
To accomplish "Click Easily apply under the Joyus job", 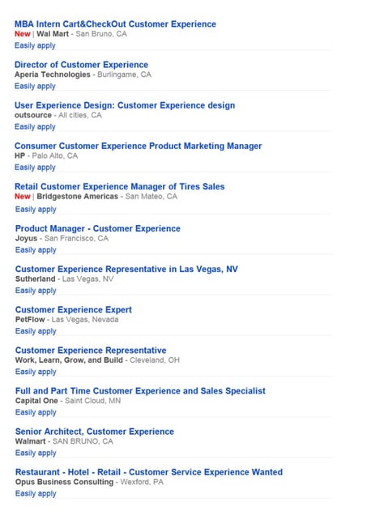I will click(x=36, y=250).
